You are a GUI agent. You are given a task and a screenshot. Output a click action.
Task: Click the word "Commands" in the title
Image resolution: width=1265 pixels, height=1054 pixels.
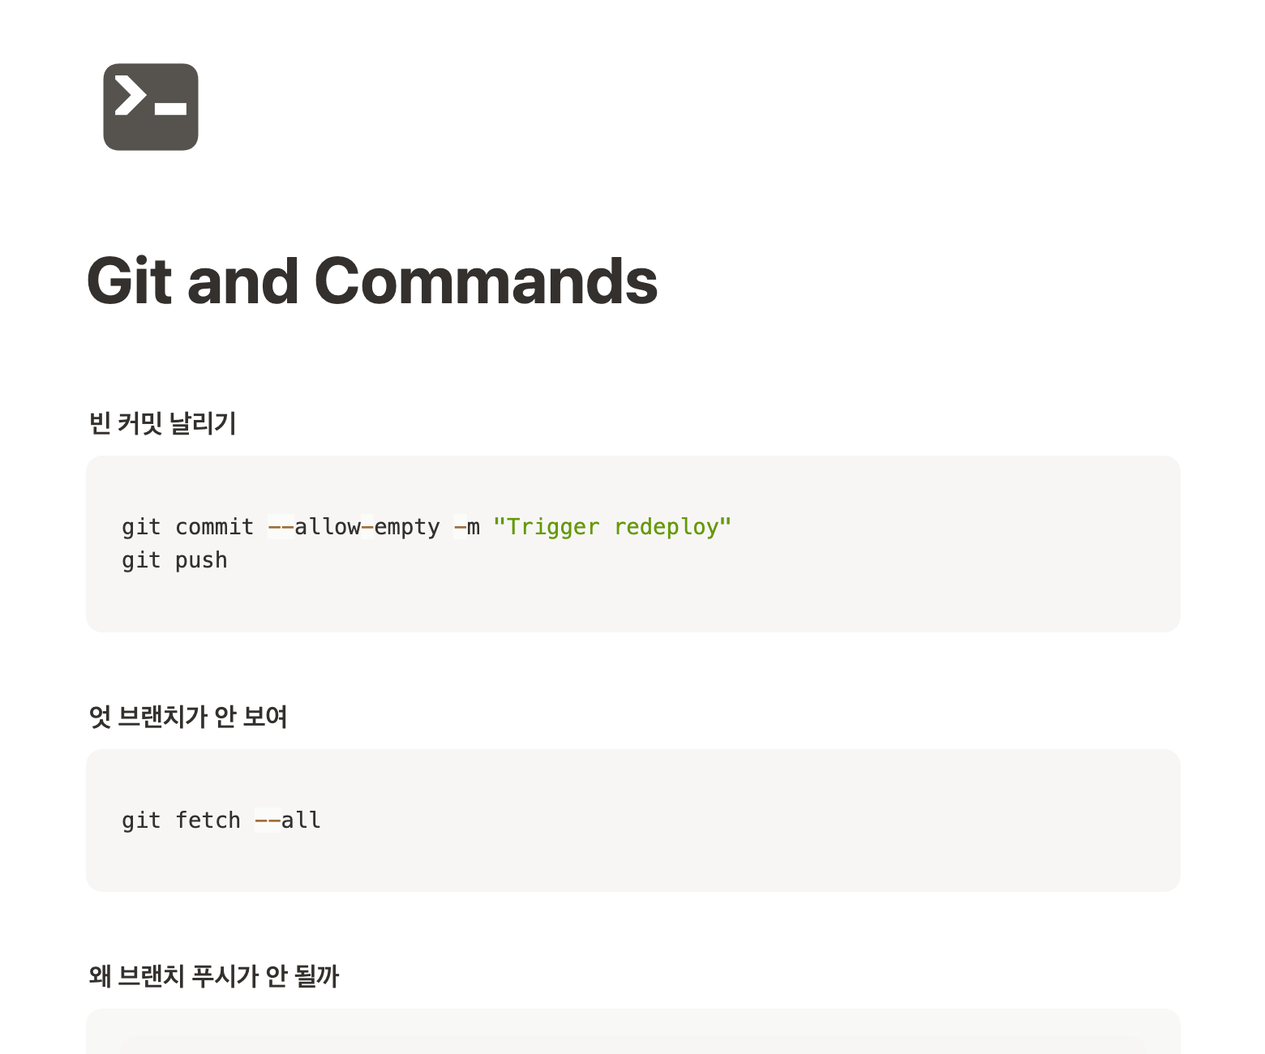pyautogui.click(x=486, y=281)
